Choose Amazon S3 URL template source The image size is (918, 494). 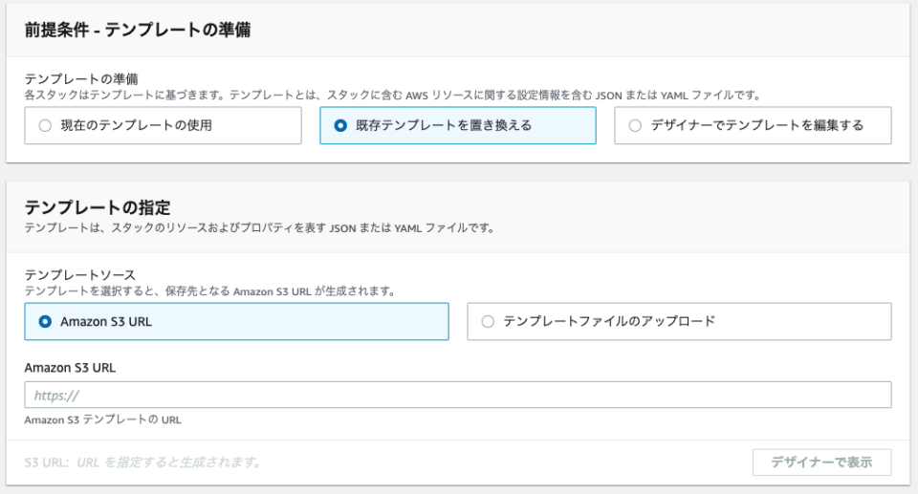click(236, 321)
